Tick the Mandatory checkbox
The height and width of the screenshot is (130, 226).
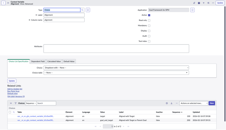click(x=149, y=25)
